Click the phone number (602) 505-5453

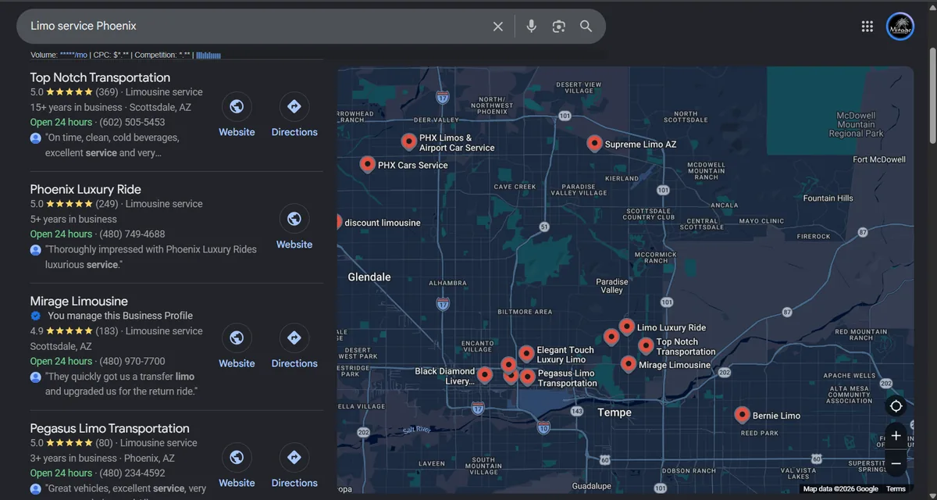pyautogui.click(x=132, y=122)
